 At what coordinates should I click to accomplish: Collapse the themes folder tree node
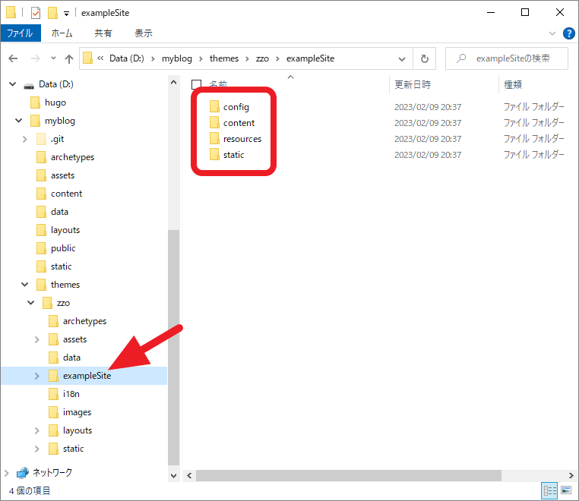[24, 285]
